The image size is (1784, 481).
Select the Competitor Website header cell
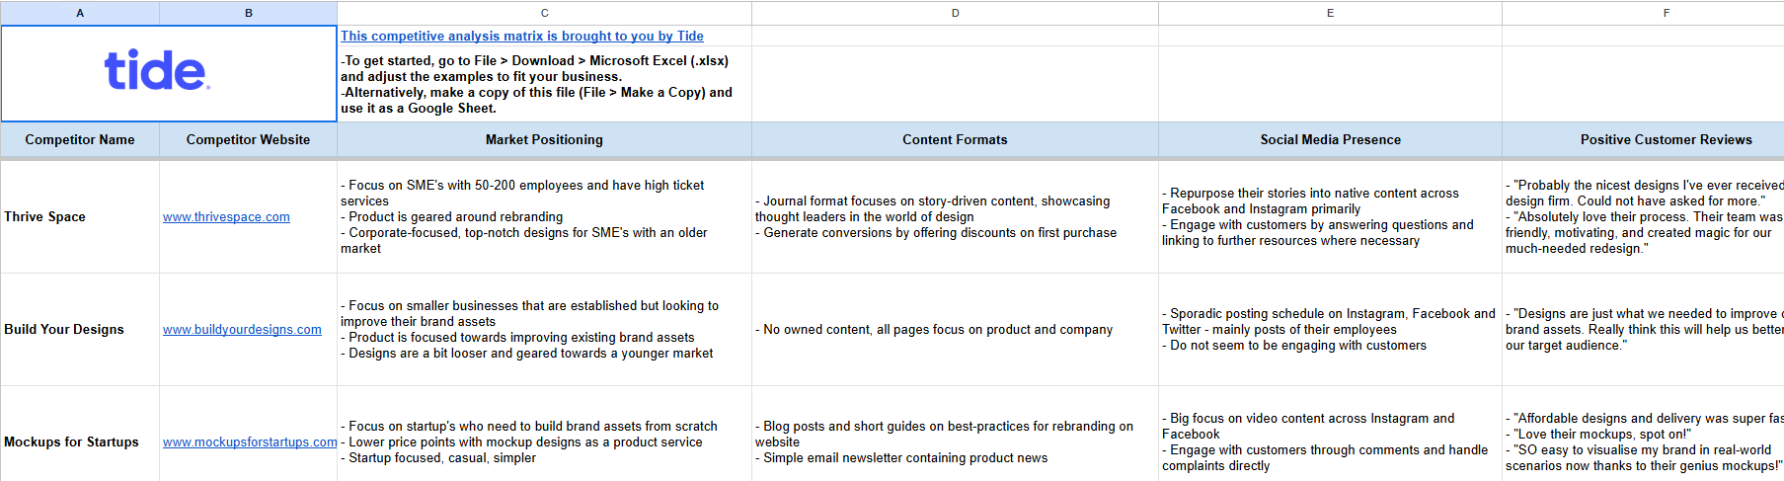coord(248,139)
